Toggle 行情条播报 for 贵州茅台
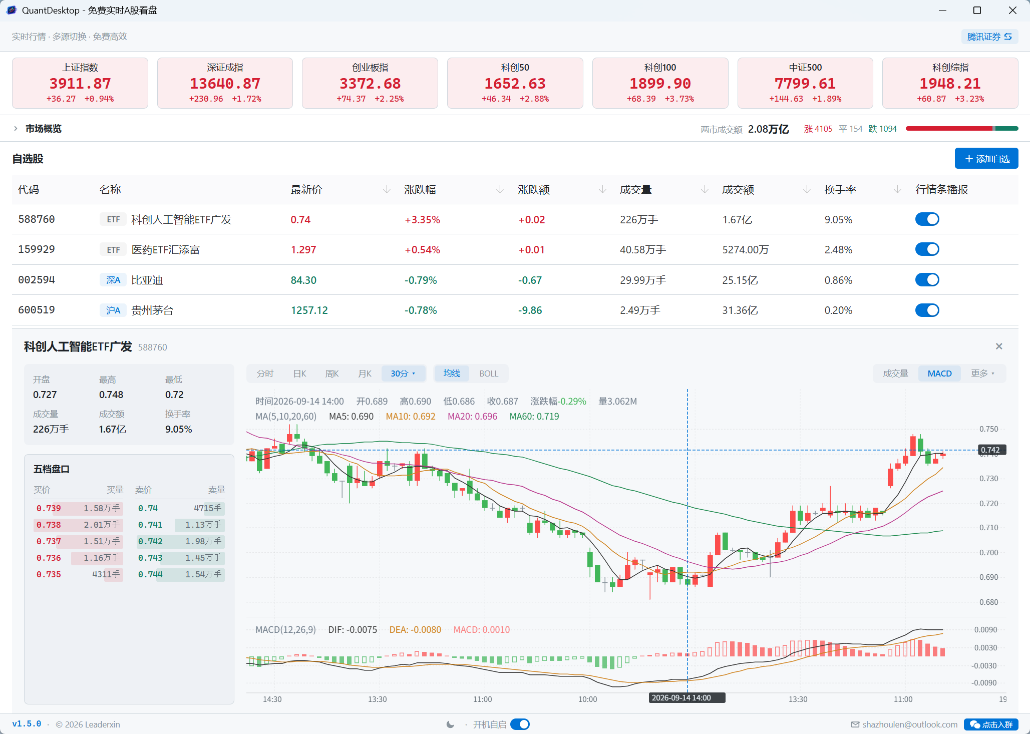Screen dimensions: 1030x734 coord(927,310)
